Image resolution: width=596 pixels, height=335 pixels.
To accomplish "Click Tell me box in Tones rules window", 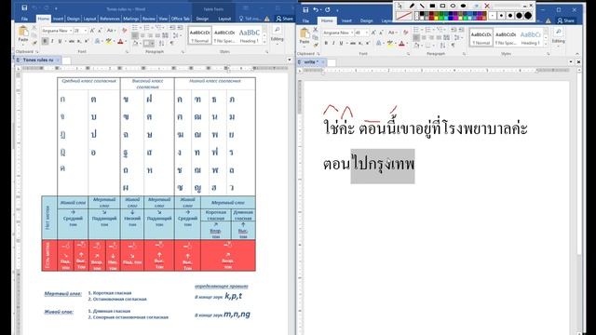I will click(x=251, y=19).
